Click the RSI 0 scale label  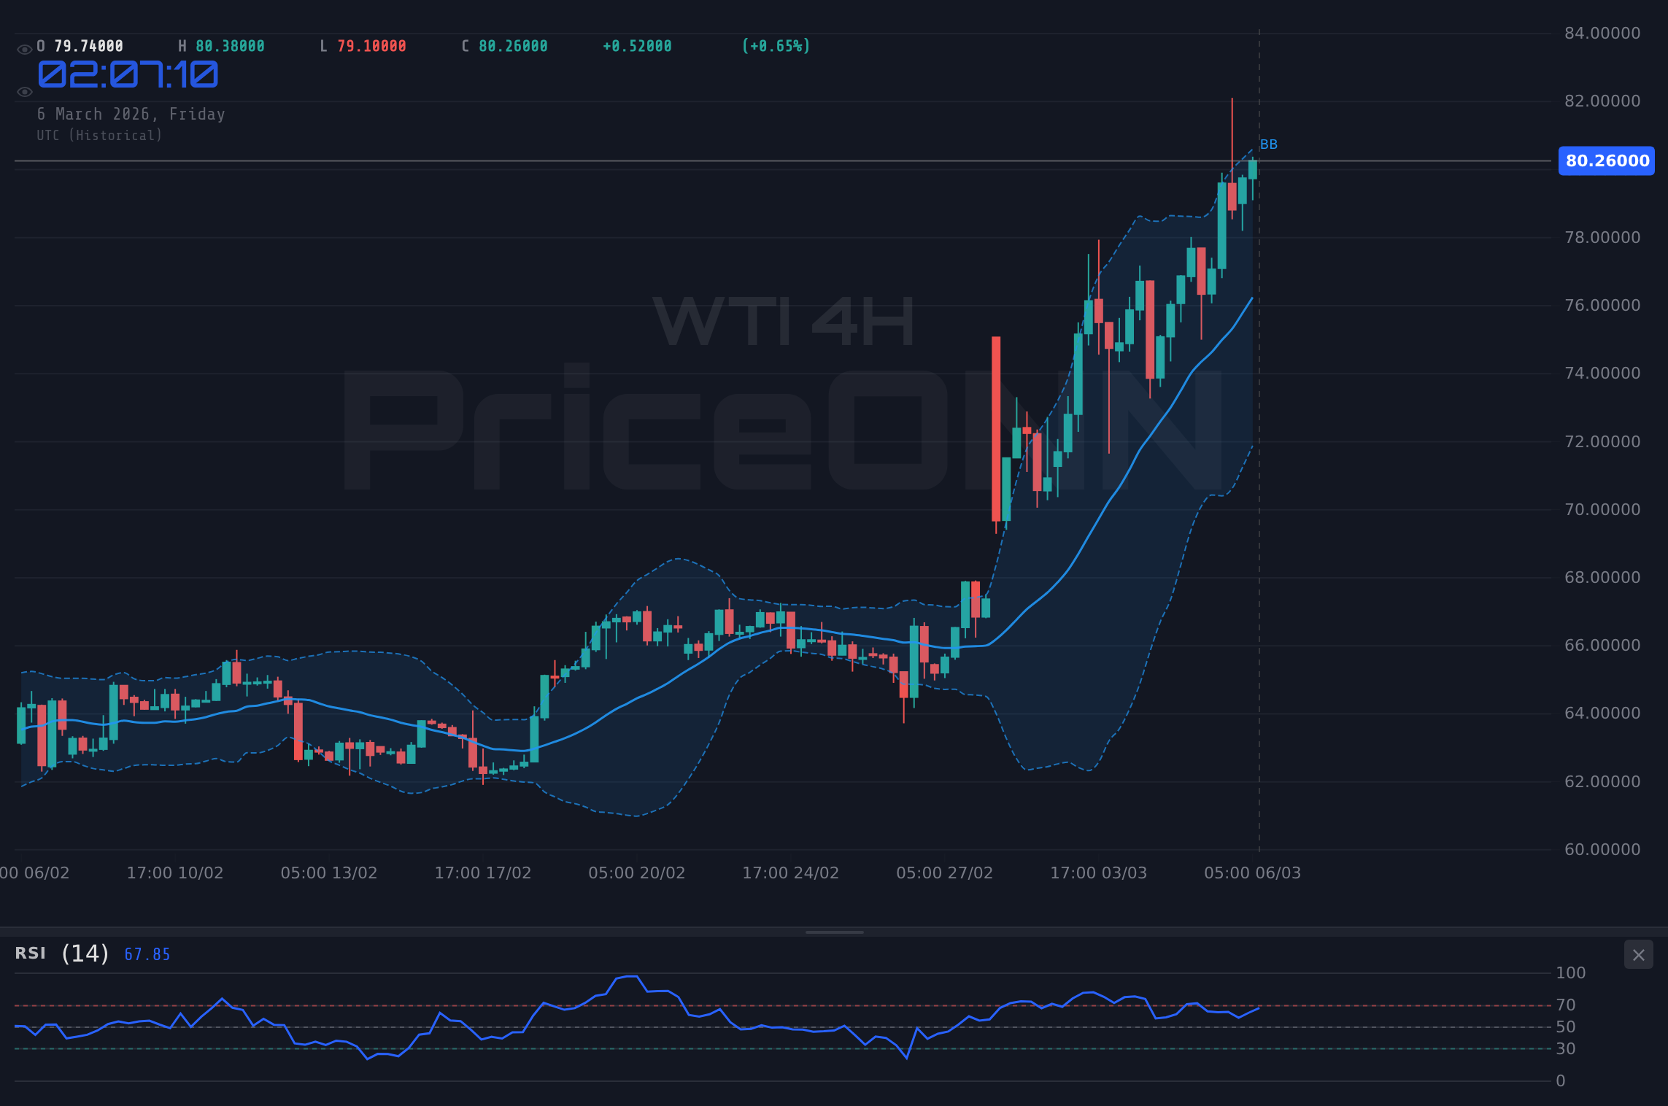tap(1561, 1081)
